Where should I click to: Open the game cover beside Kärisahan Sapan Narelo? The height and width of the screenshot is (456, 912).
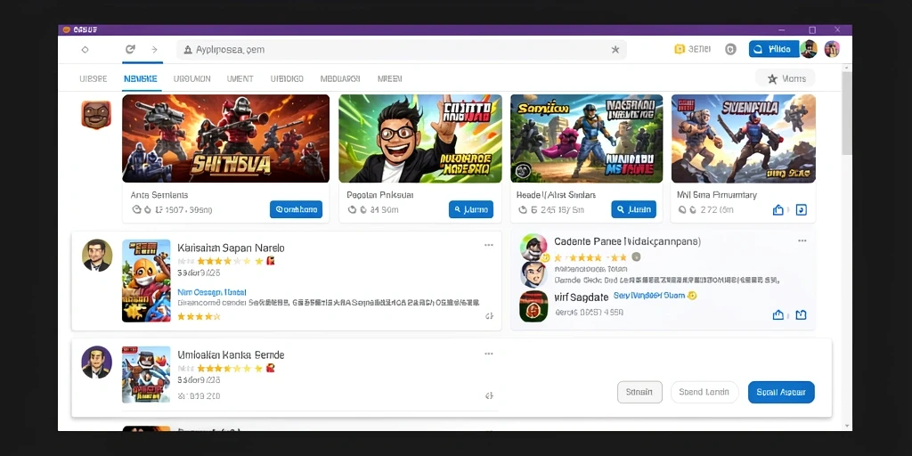(x=146, y=281)
